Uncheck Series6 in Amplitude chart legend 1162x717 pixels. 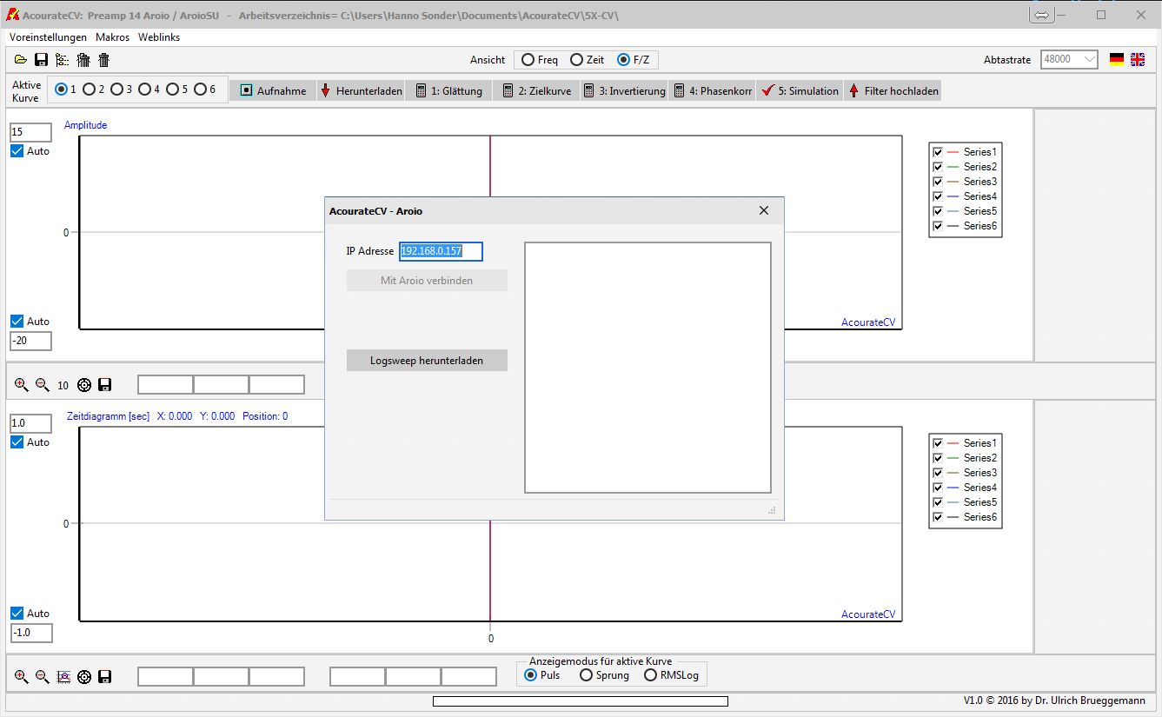(938, 226)
